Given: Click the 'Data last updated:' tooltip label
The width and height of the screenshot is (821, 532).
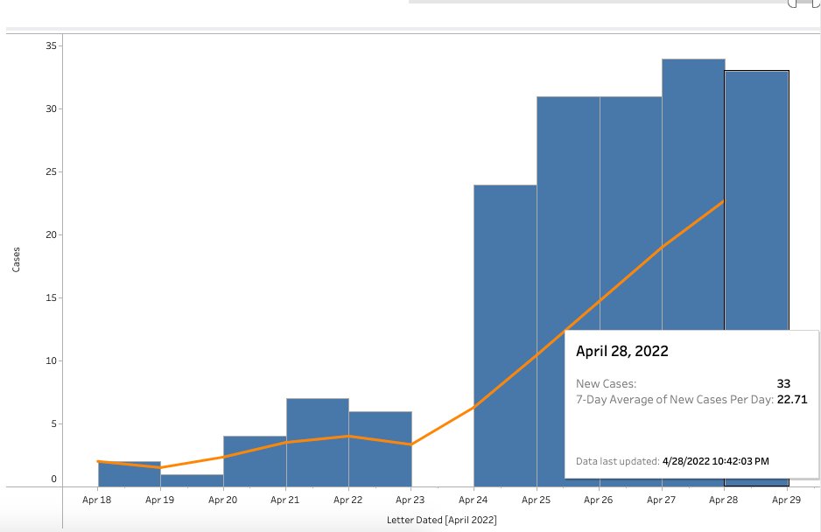Looking at the screenshot, I should 617,461.
